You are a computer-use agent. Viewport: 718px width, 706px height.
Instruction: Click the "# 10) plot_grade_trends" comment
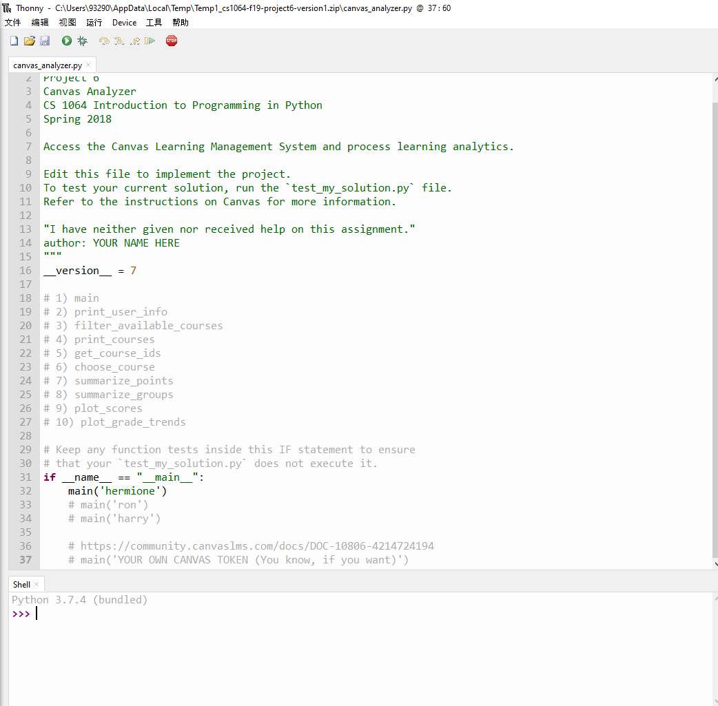pos(114,422)
